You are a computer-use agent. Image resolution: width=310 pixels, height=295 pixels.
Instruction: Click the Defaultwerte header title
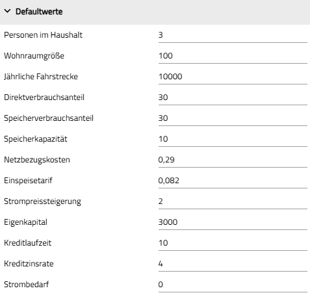click(x=39, y=12)
